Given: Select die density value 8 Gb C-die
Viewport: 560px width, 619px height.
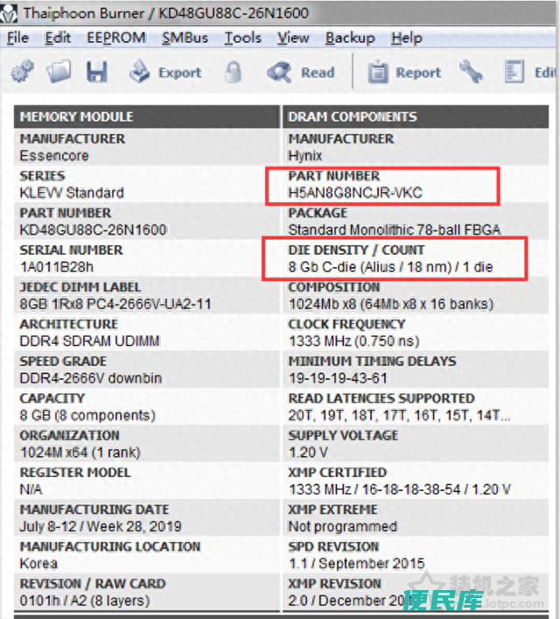Looking at the screenshot, I should (x=391, y=267).
